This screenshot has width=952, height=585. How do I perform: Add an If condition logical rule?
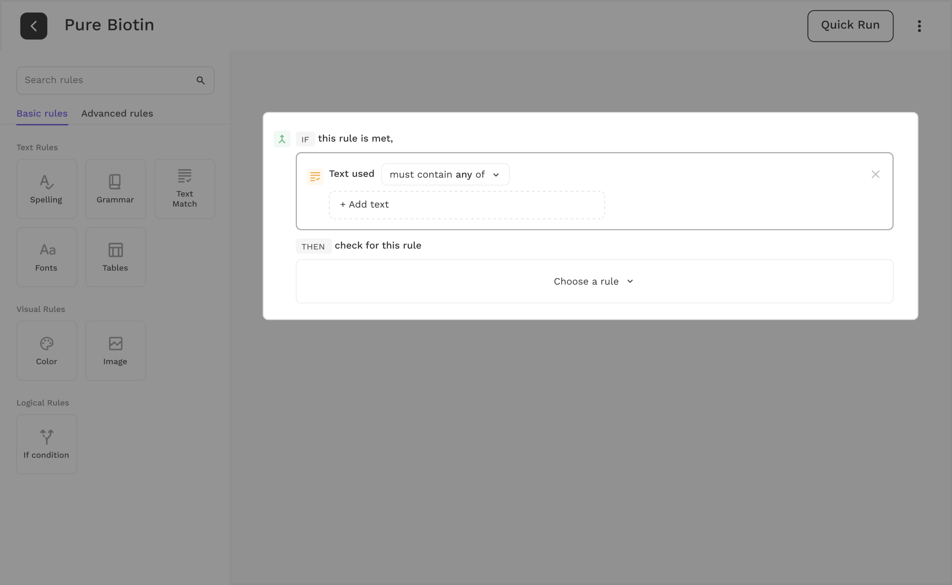click(46, 444)
